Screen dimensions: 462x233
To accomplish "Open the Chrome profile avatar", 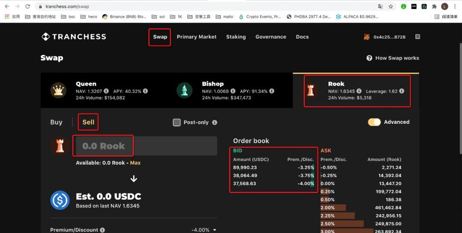I will pyautogui.click(x=444, y=6).
